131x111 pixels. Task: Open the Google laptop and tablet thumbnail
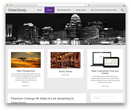105,60
